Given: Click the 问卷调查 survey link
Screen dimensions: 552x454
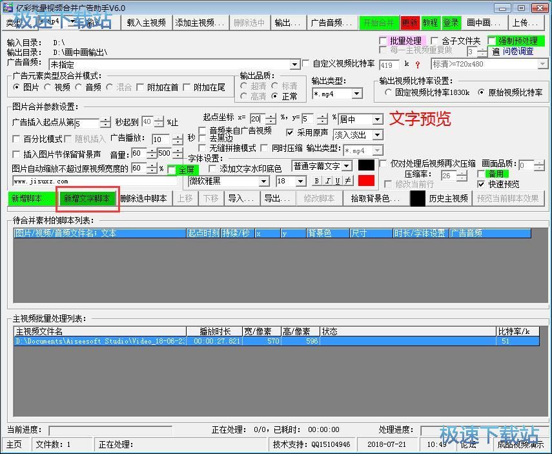Looking at the screenshot, I should click(x=518, y=52).
